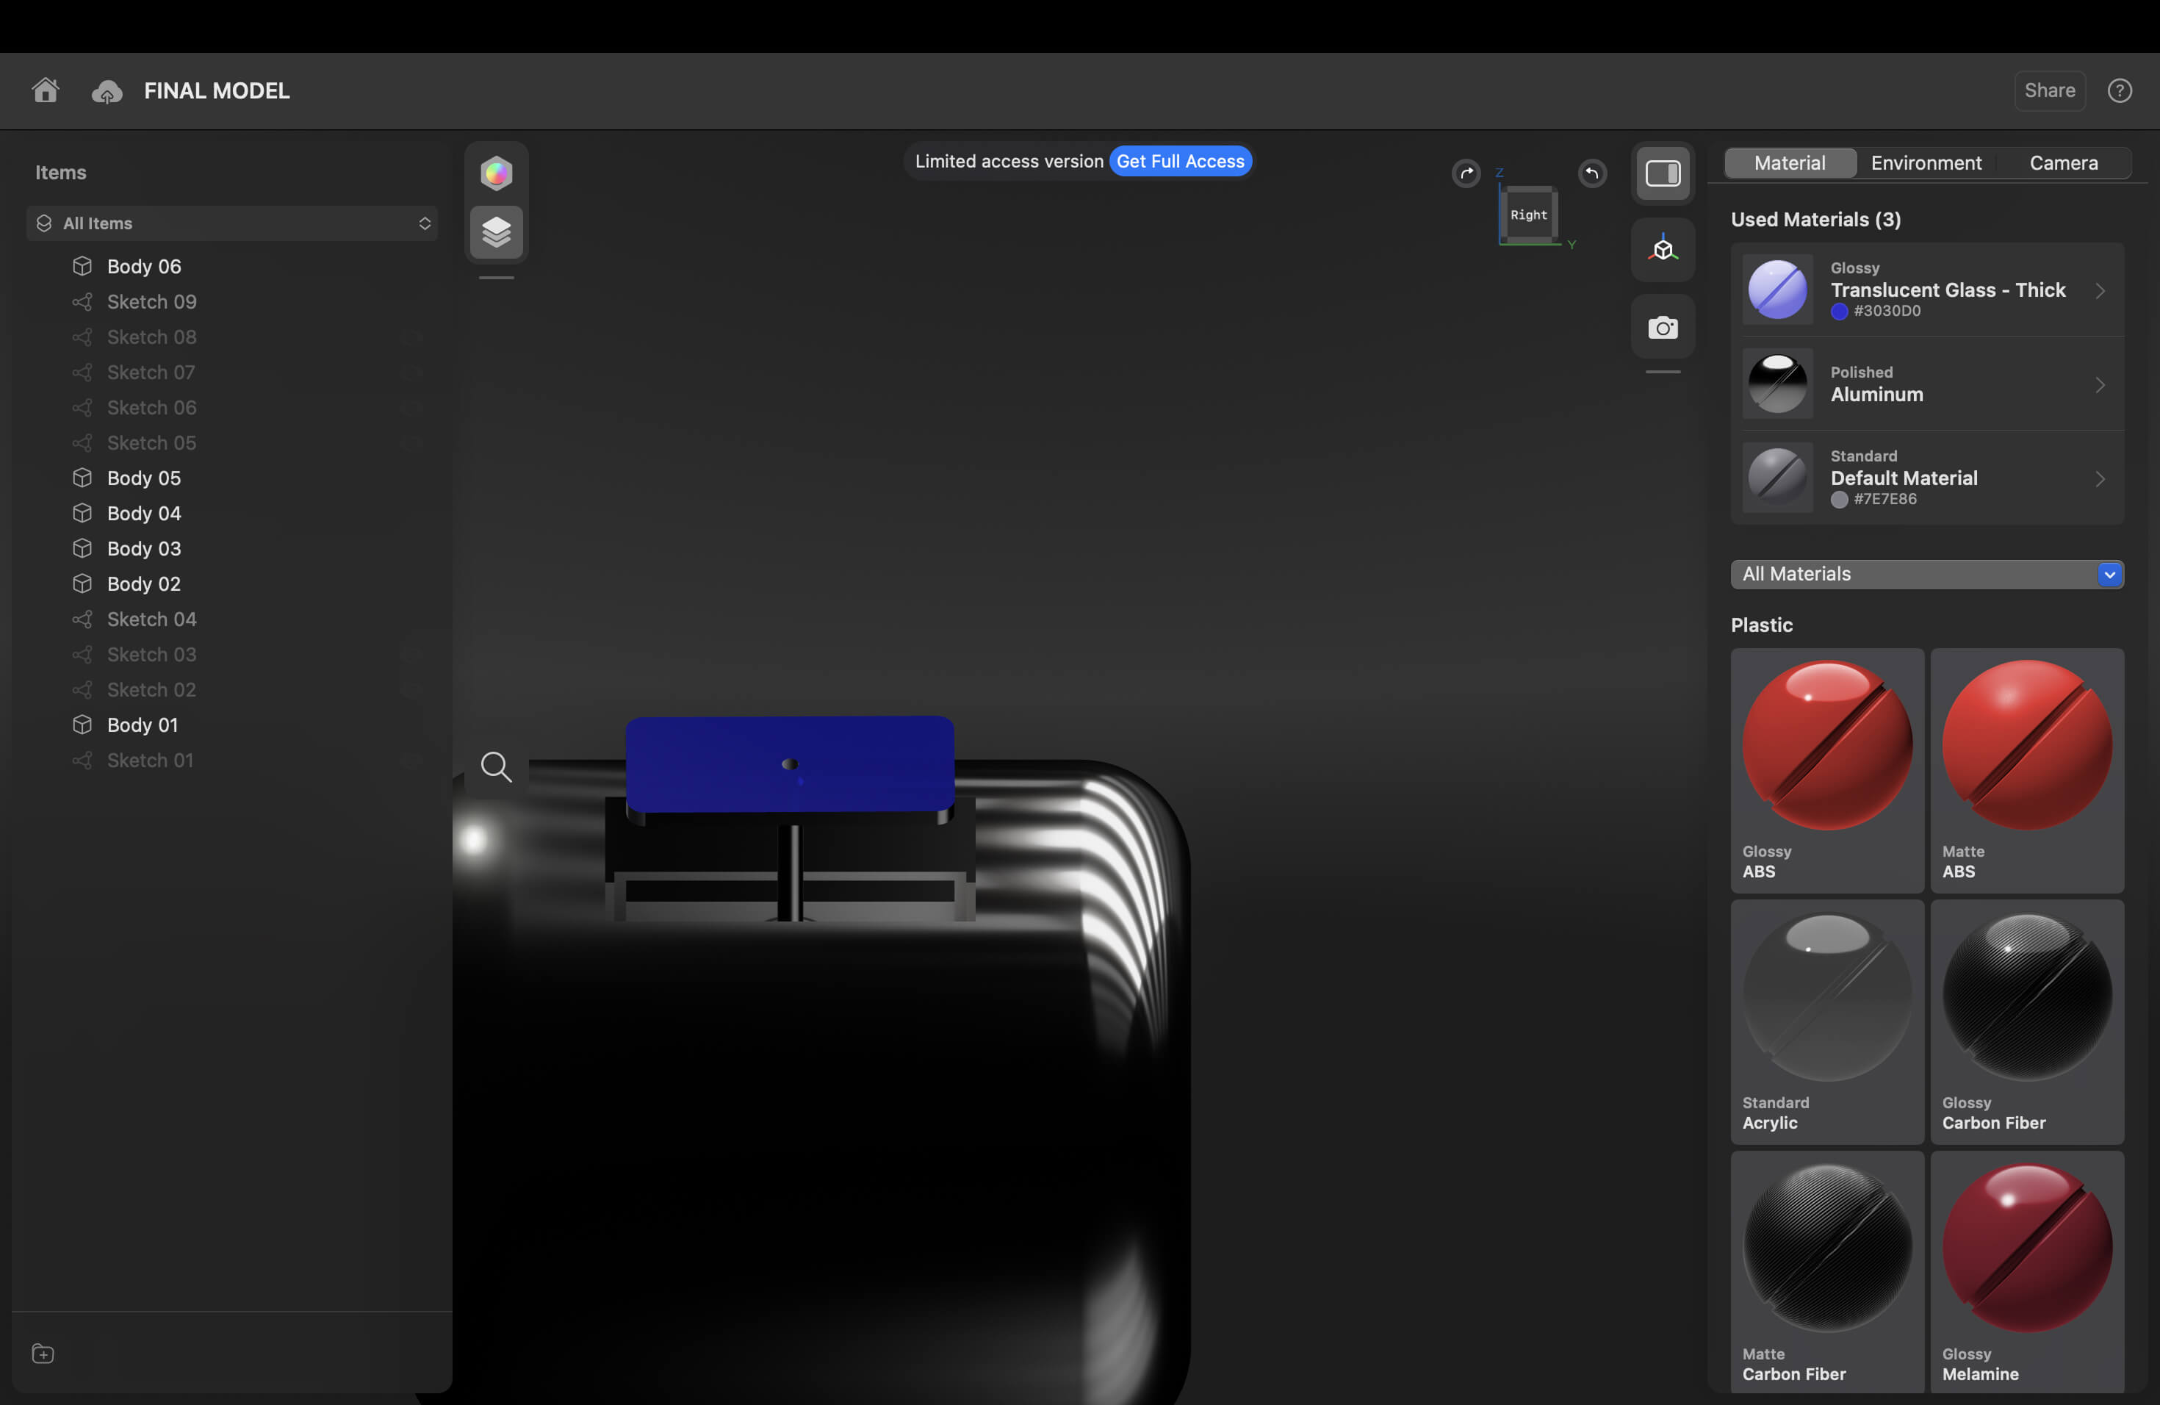The image size is (2160, 1405).
Task: Expand Translucent Glass - Thick material chevron
Action: click(x=2100, y=290)
